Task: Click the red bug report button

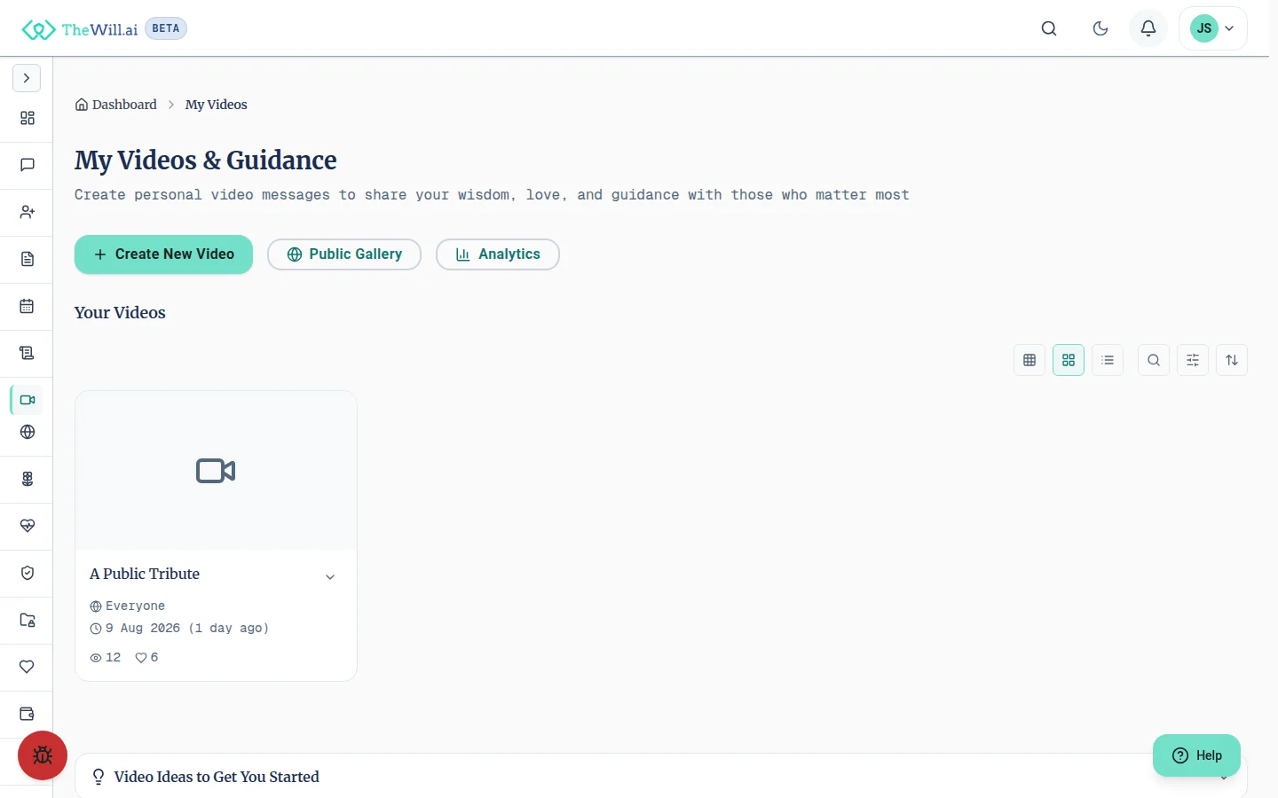Action: (x=43, y=755)
